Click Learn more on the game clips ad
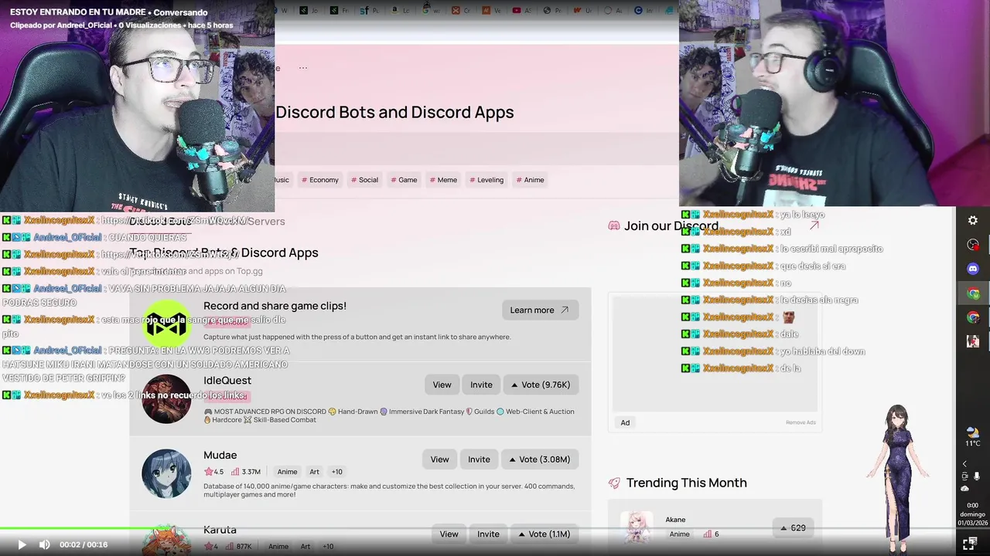 click(539, 310)
